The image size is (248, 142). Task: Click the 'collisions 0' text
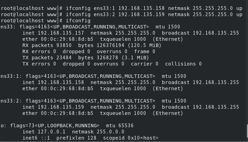(184, 64)
